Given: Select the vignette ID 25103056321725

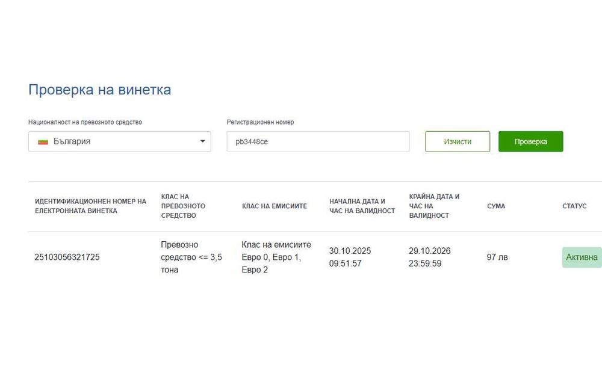Looking at the screenshot, I should click(x=67, y=257).
